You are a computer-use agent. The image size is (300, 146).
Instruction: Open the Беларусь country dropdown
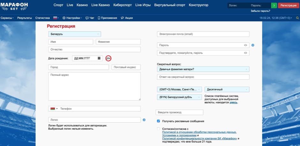coord(75,34)
